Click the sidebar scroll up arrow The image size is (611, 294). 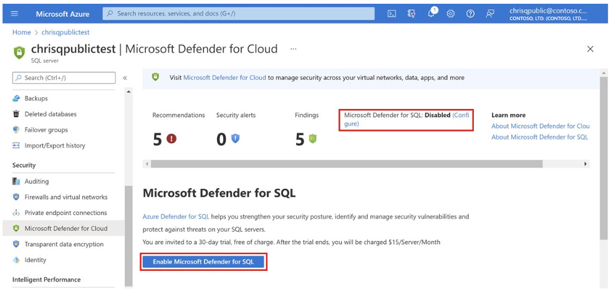pyautogui.click(x=128, y=91)
